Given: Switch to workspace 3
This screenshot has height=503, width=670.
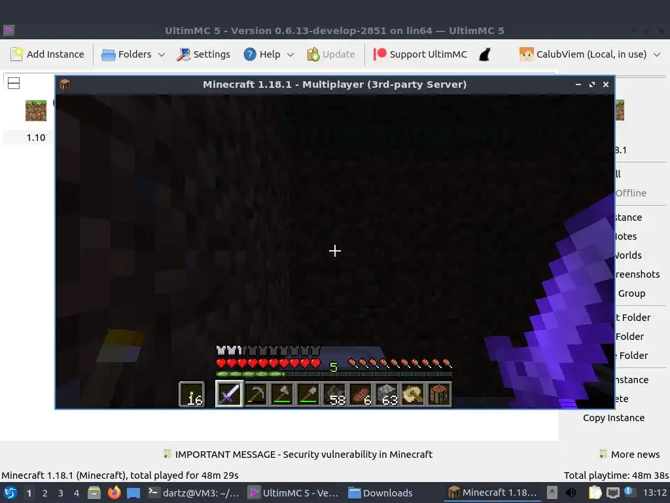Looking at the screenshot, I should pyautogui.click(x=61, y=493).
